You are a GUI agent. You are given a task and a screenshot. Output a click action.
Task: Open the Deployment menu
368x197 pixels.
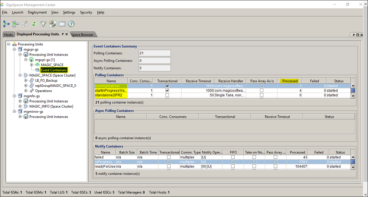37,12
